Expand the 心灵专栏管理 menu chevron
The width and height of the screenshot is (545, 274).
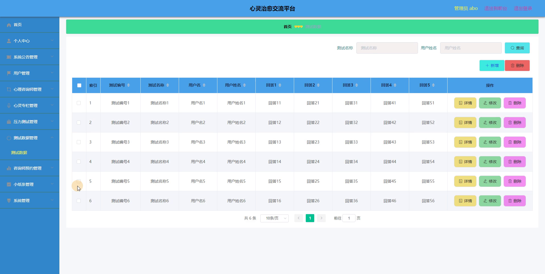(x=52, y=105)
